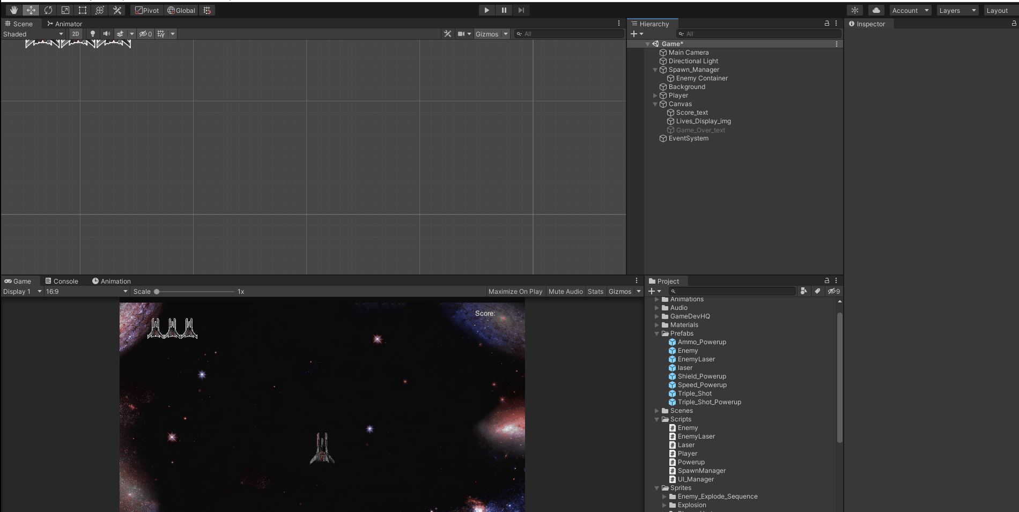Open the 16:9 aspect ratio dropdown
This screenshot has height=512, width=1019.
coord(87,292)
